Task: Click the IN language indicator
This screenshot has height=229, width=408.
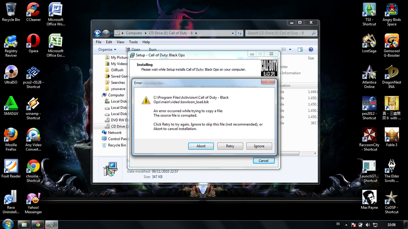Action: [338, 225]
